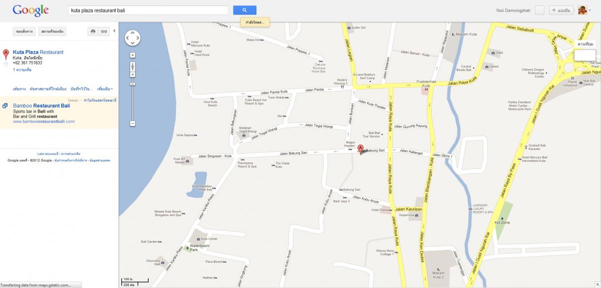
Task: Open the 'ความช่วยเหลือ' help footer link
Action: point(71,153)
